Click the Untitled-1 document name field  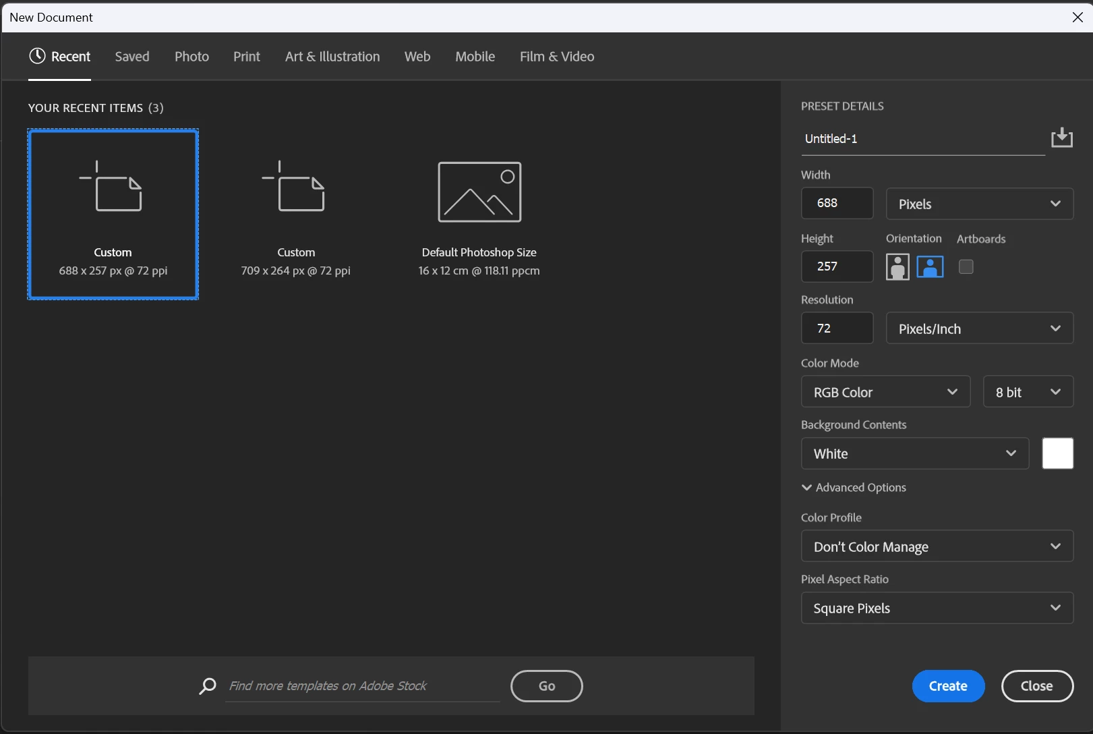click(x=923, y=139)
